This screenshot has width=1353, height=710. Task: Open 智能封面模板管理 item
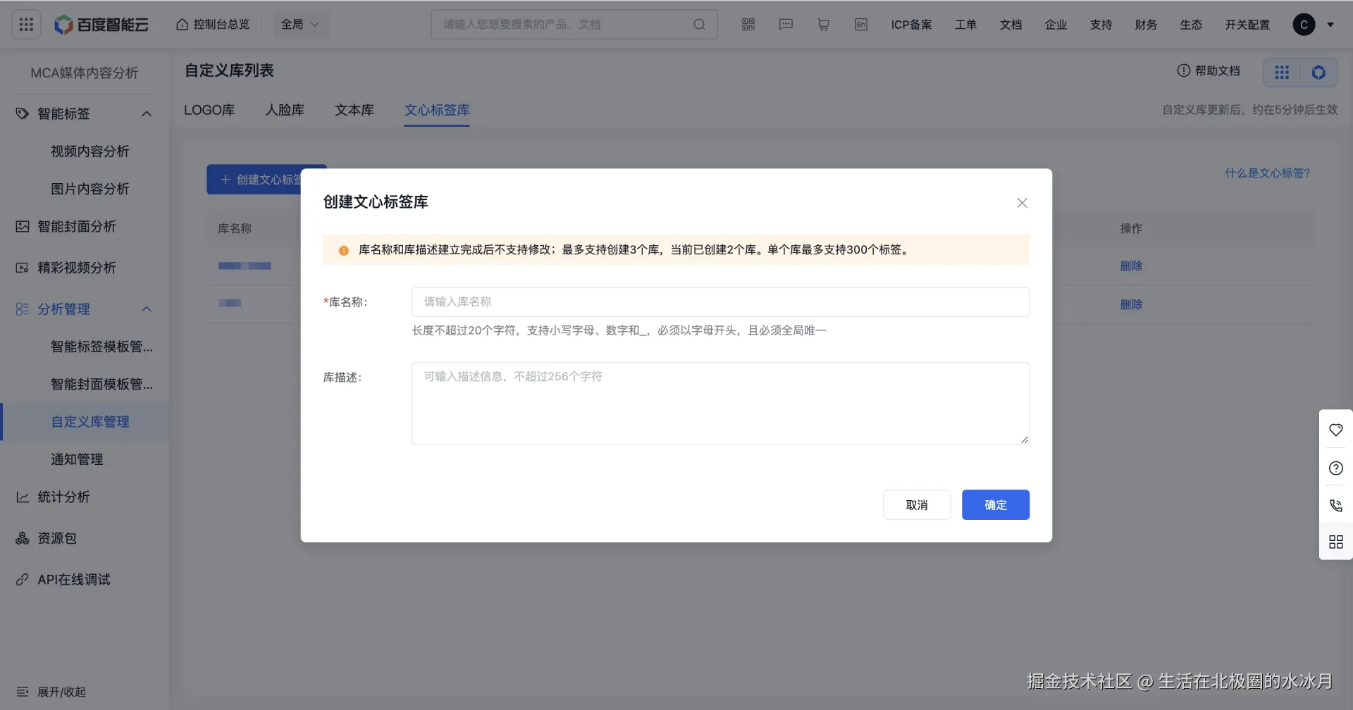pyautogui.click(x=101, y=384)
